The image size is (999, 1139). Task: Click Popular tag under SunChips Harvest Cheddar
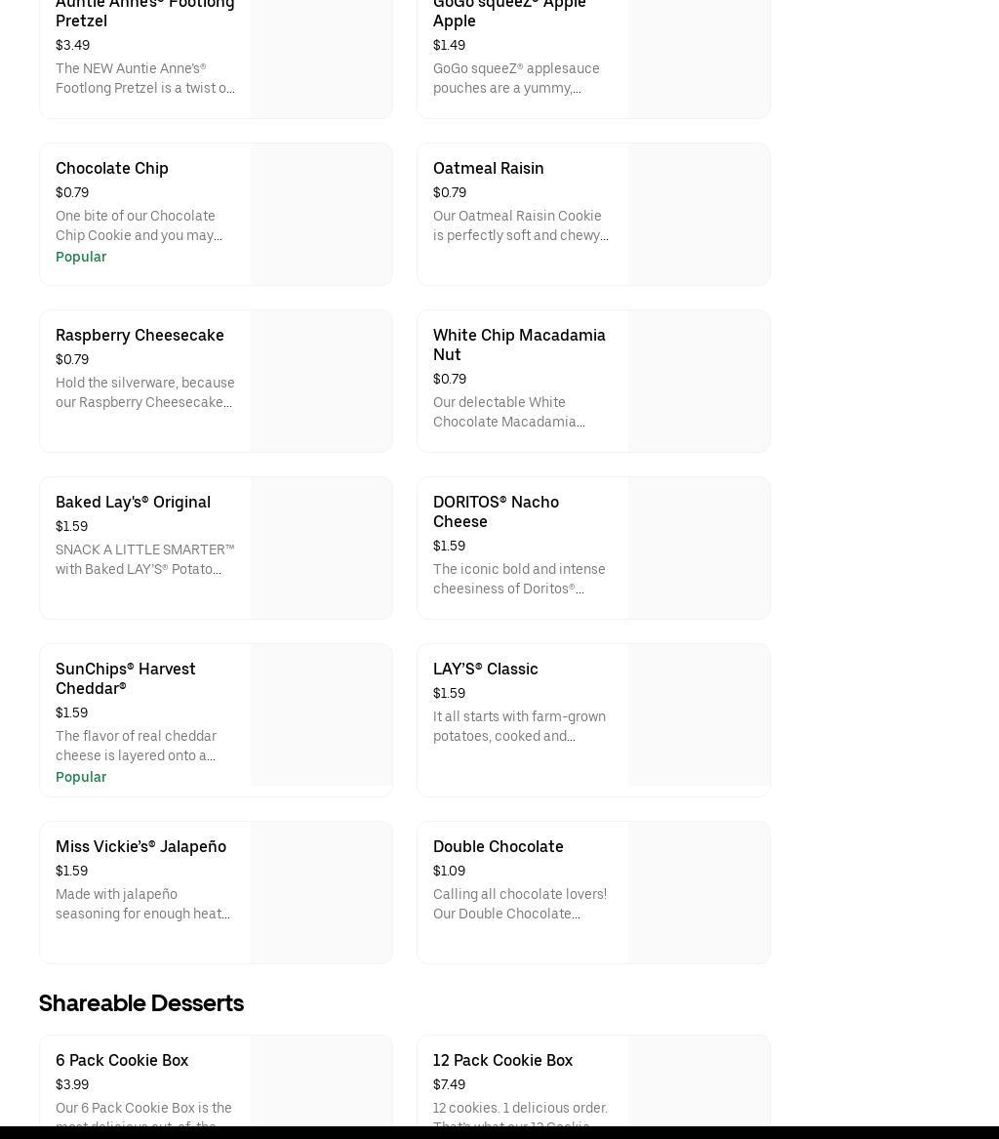pos(81,778)
